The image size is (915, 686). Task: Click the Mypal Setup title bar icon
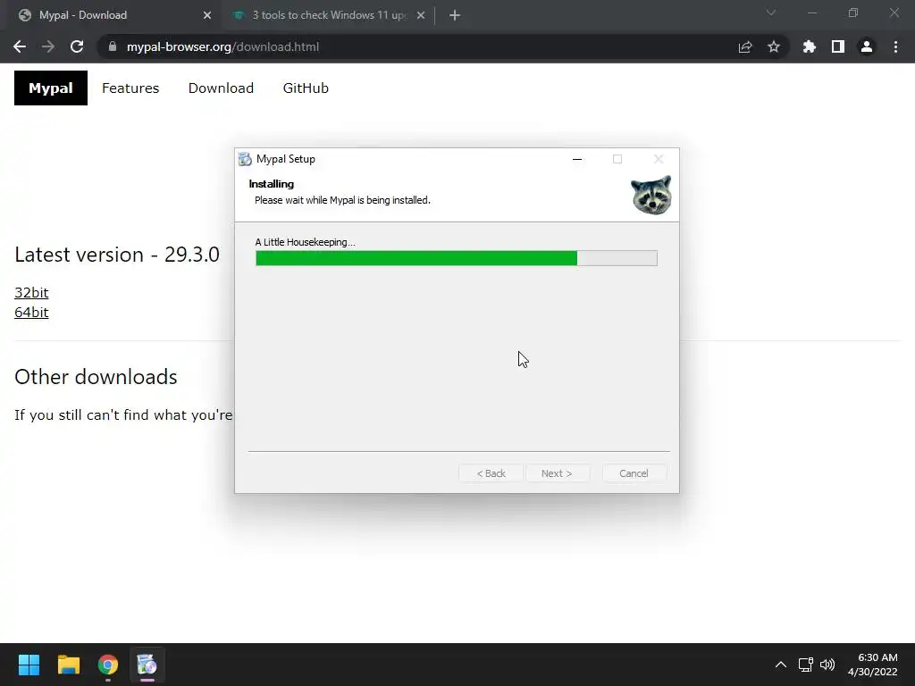click(x=245, y=159)
